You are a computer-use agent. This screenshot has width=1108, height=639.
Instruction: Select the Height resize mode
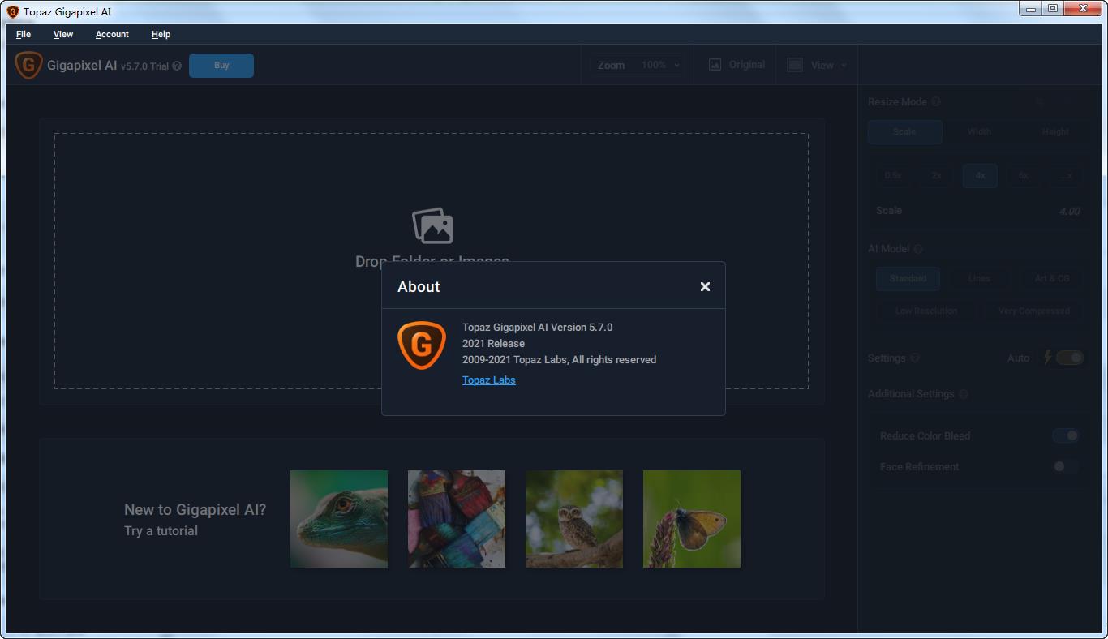1055,131
